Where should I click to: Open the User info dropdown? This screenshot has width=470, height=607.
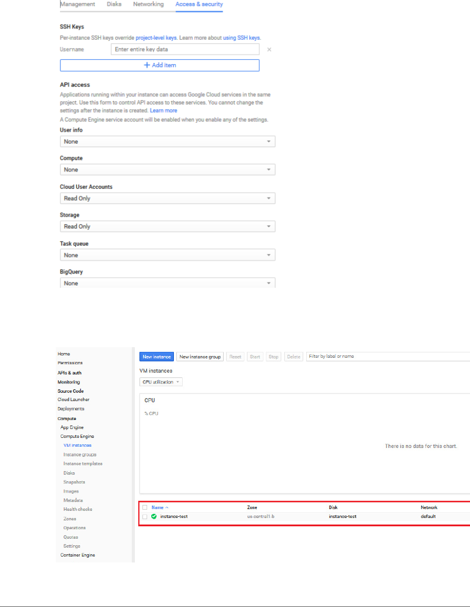click(x=167, y=142)
